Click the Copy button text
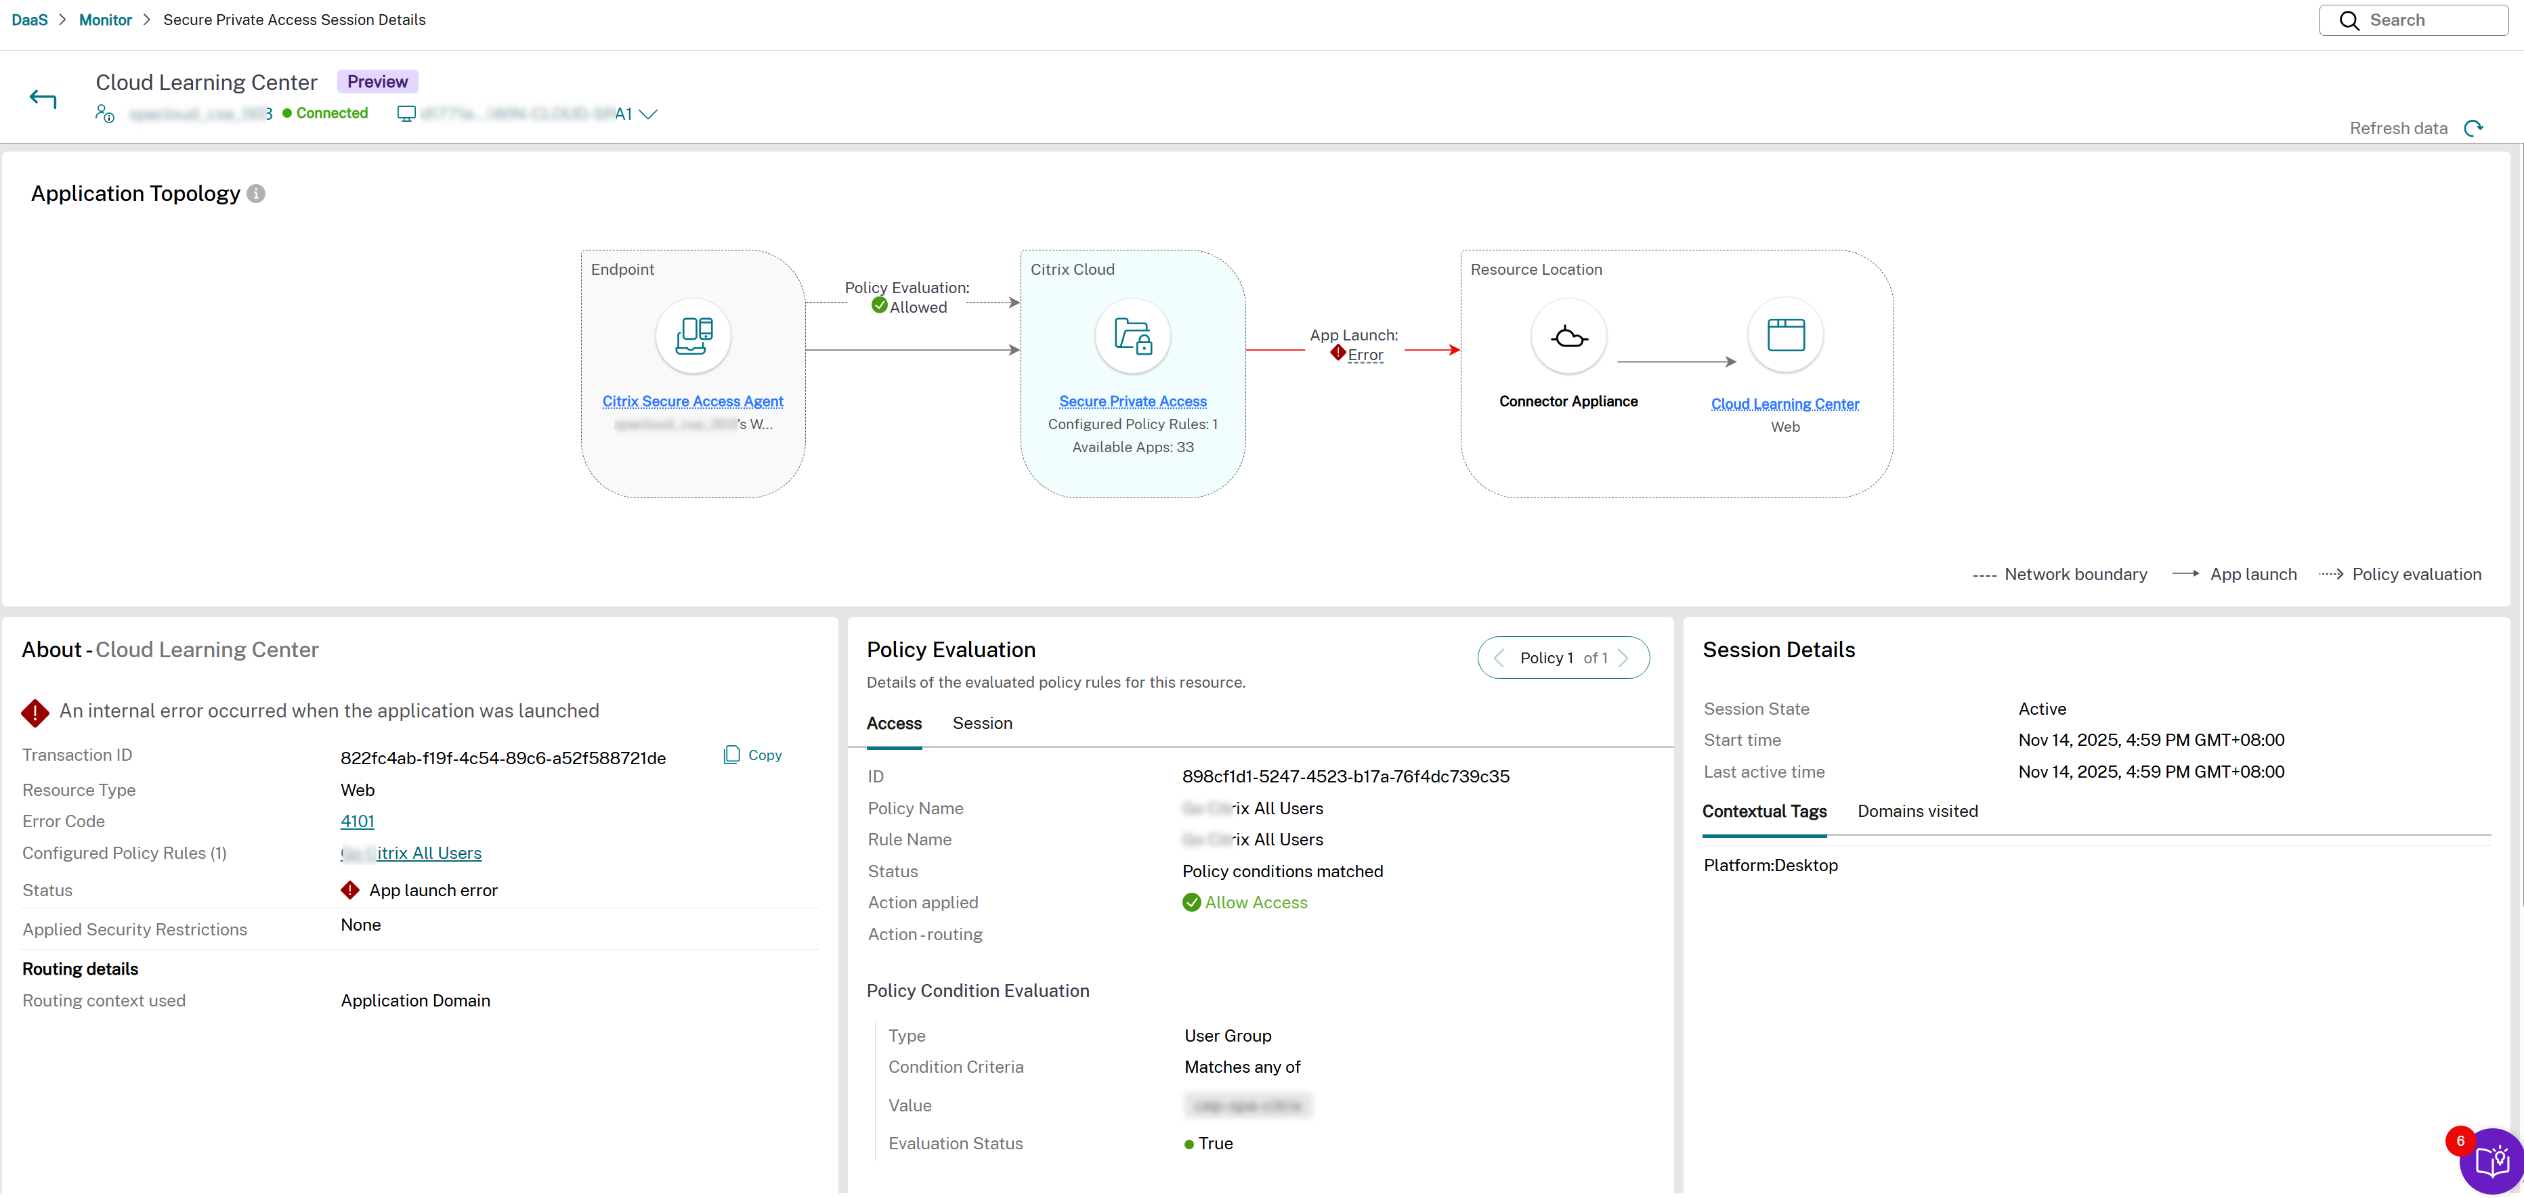Image resolution: width=2524 pixels, height=1198 pixels. click(x=765, y=755)
